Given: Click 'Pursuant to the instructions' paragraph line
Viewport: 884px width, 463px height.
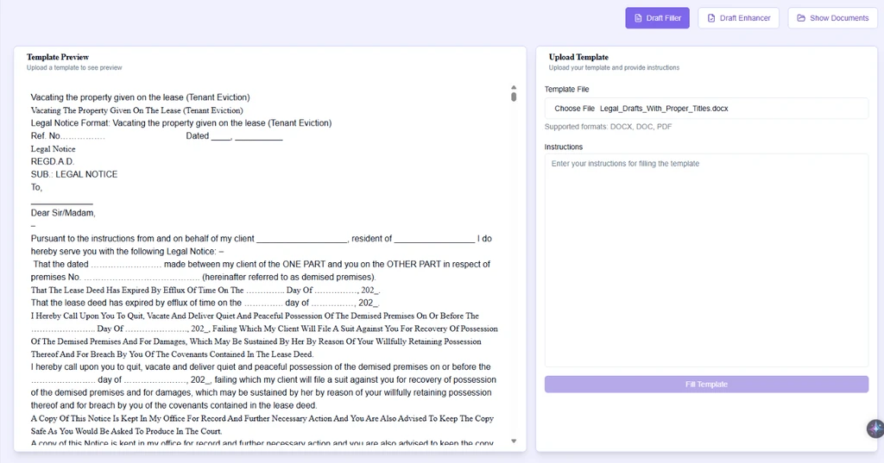Looking at the screenshot, I should coord(261,238).
